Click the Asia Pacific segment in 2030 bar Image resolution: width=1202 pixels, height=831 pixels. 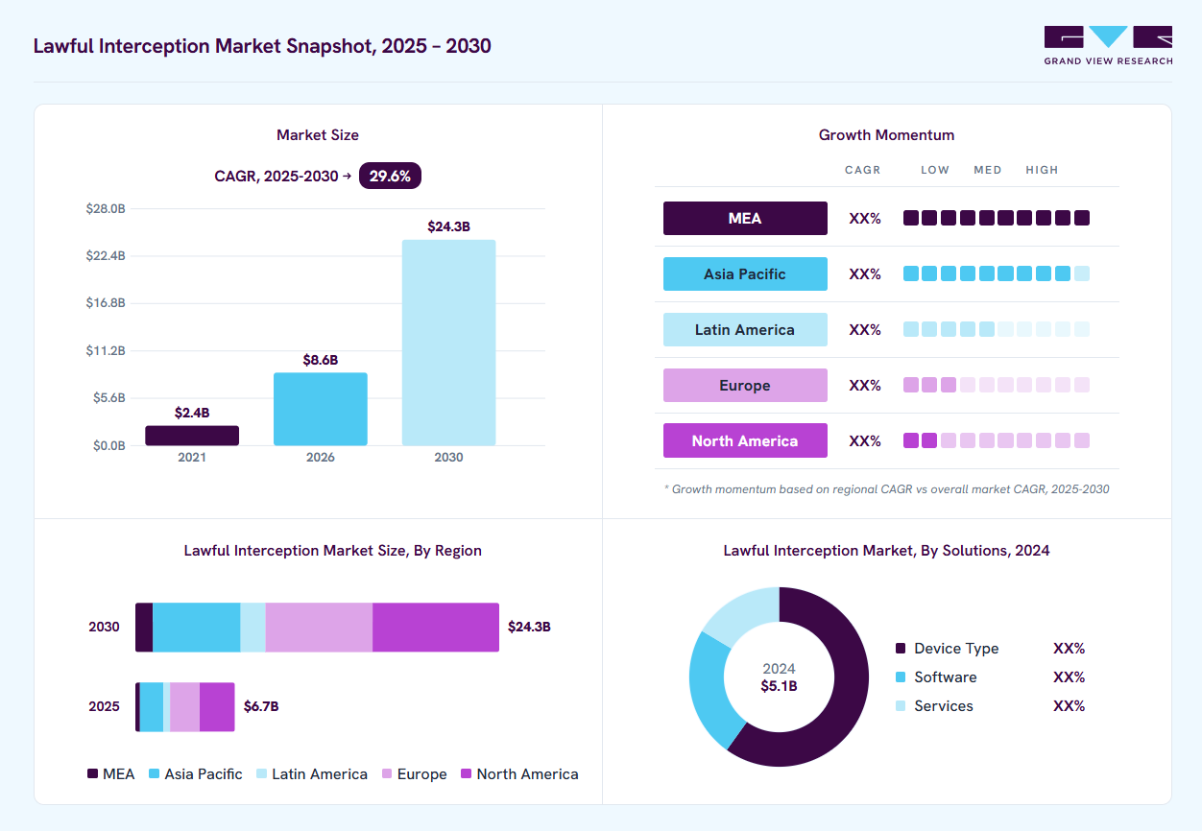pos(197,628)
